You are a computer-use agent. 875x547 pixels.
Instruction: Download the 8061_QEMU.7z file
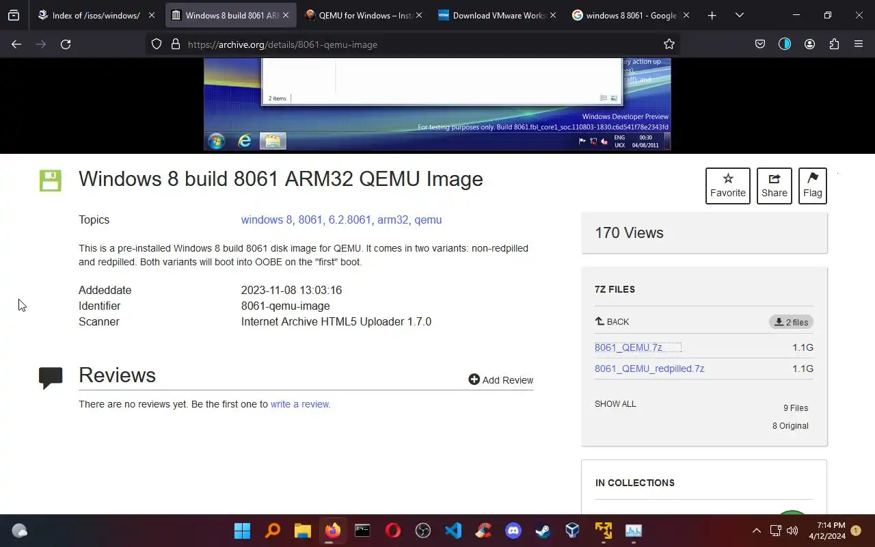(x=628, y=347)
